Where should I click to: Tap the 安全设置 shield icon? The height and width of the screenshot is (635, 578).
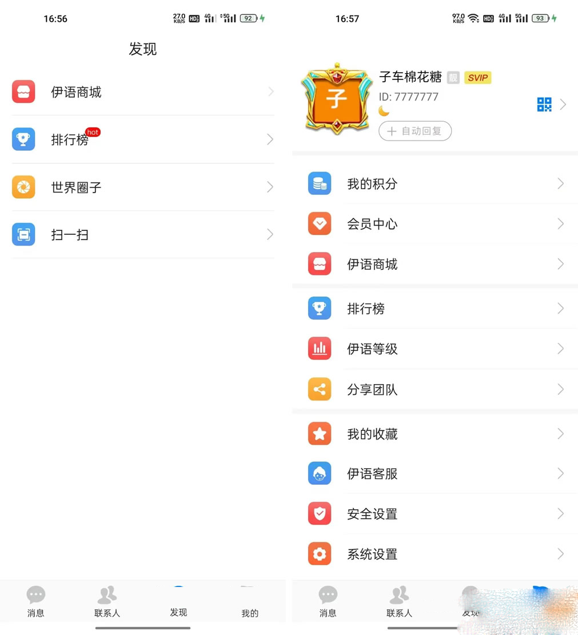click(x=319, y=514)
